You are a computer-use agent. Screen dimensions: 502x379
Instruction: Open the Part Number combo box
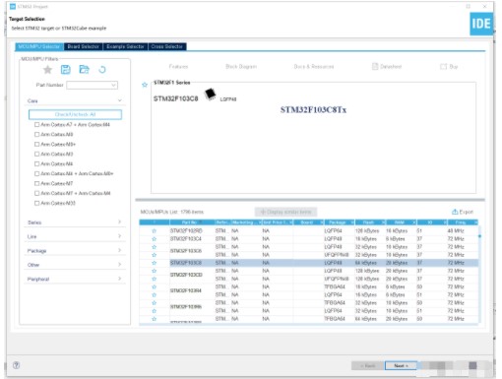pos(93,86)
